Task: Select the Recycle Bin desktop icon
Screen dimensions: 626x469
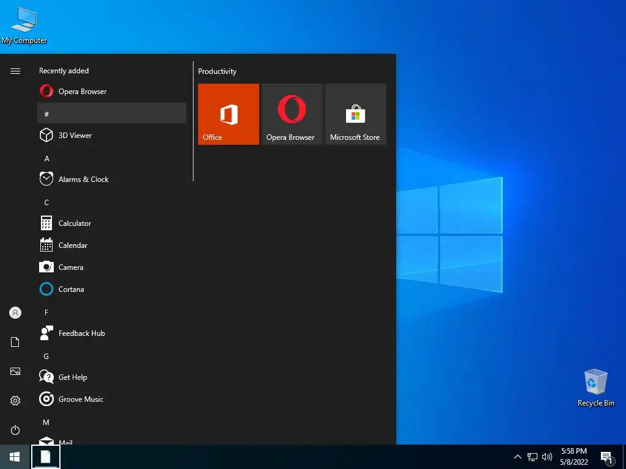Action: coord(595,387)
